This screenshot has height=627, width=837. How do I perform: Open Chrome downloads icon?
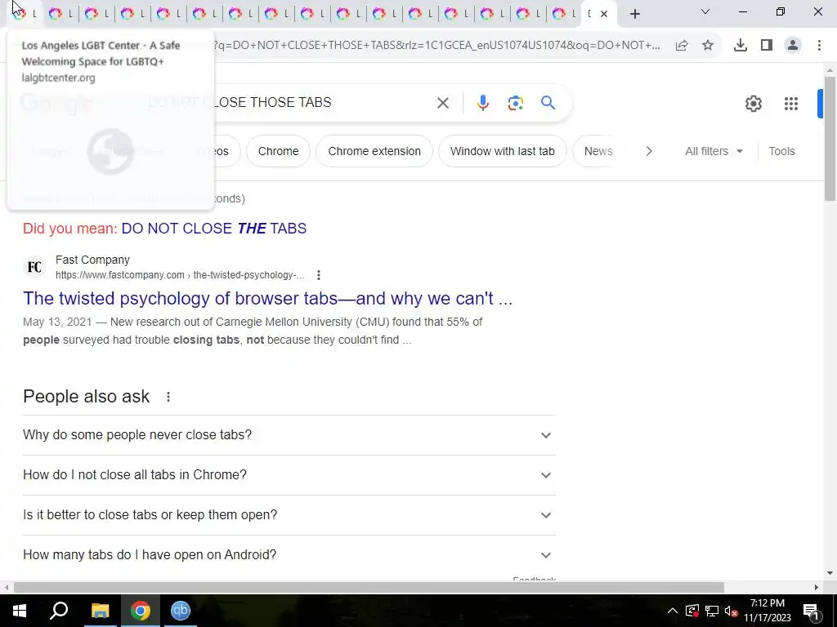(740, 46)
